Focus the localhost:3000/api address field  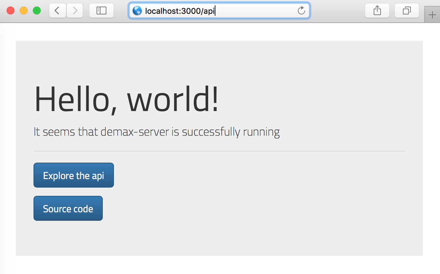pos(219,11)
